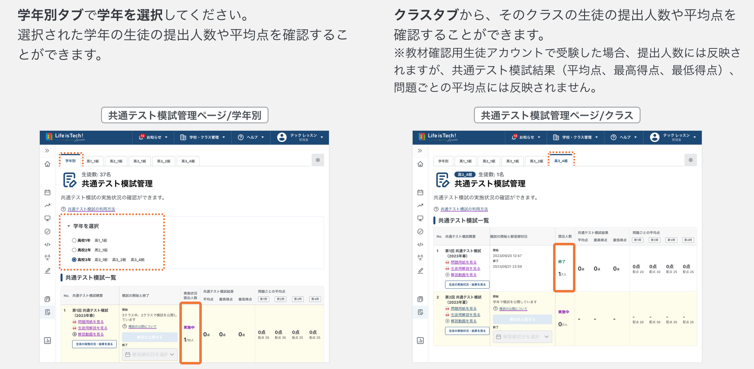Click the Life is Tech! logo in the left screenshot
Screen dimensions: 754x369
coord(65,137)
